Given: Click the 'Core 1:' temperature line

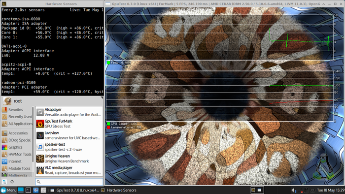Looking at the screenshot, I should point(52,37).
